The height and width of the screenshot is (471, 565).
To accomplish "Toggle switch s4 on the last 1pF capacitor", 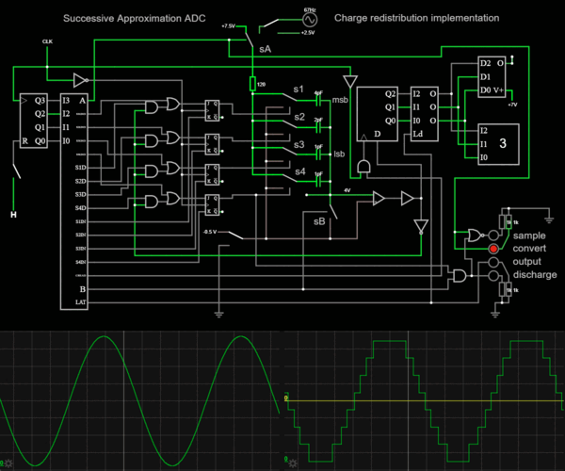I will tap(290, 178).
